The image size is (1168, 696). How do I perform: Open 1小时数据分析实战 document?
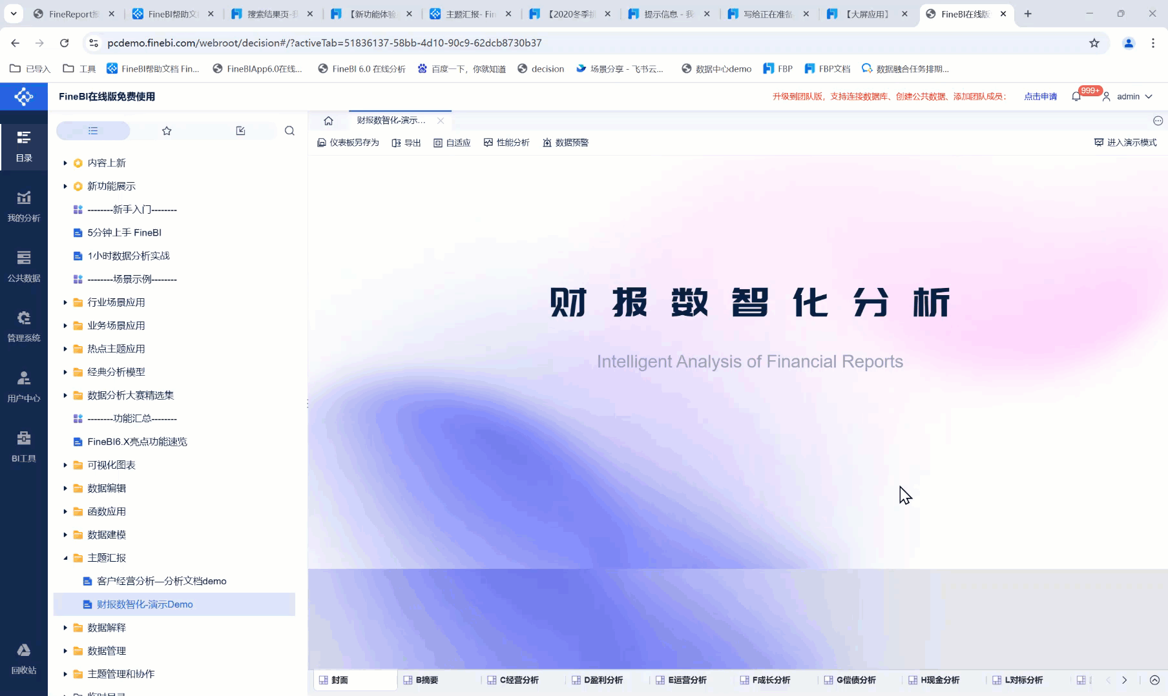click(129, 256)
